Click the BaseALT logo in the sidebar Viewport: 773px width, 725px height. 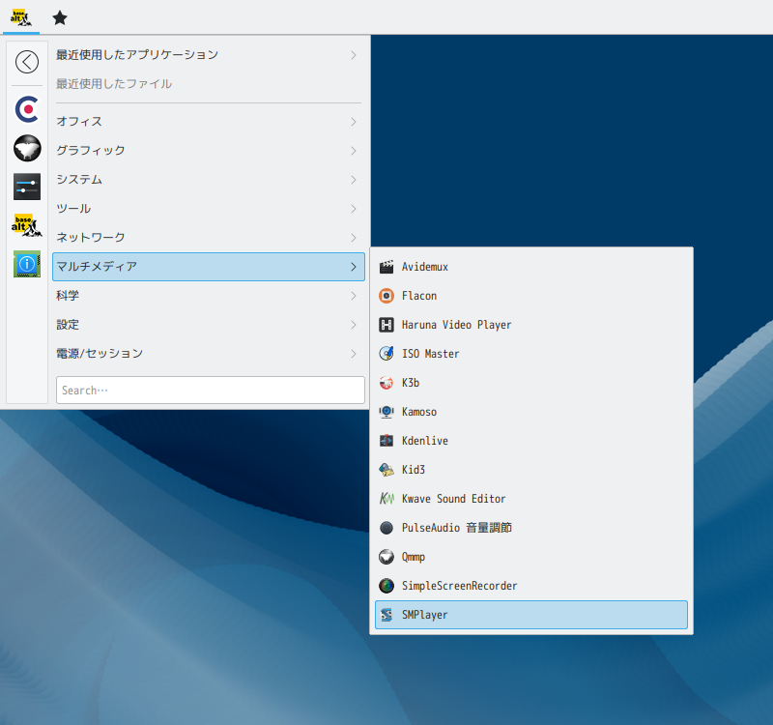(x=27, y=224)
